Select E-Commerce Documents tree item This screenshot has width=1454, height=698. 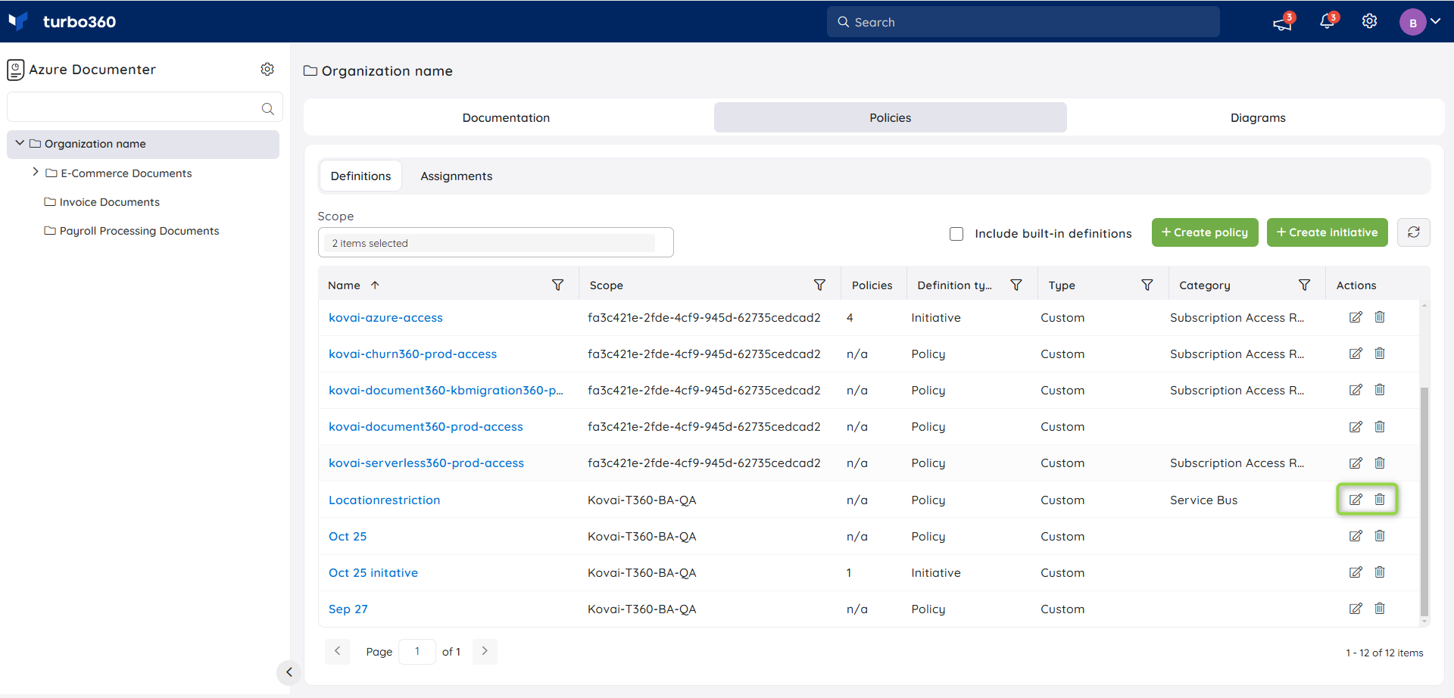click(119, 173)
